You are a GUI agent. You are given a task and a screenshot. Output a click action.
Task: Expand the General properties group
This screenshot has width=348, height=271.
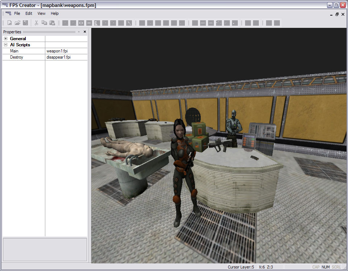6,39
